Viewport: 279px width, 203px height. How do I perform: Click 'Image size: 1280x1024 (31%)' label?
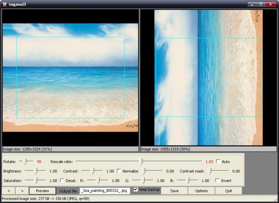(27, 149)
